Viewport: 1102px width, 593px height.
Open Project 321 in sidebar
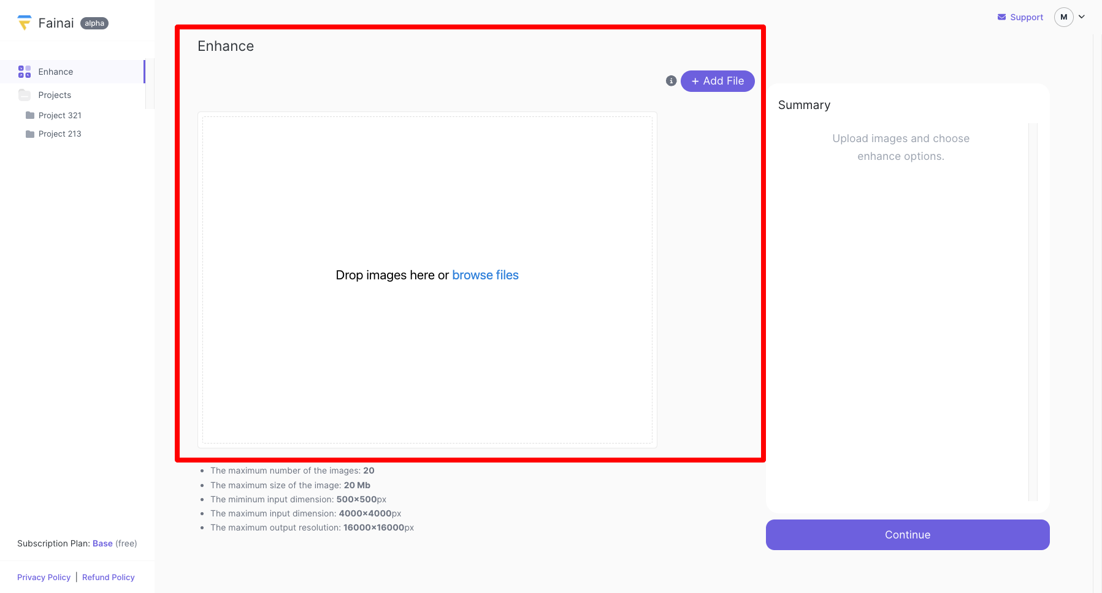(60, 115)
